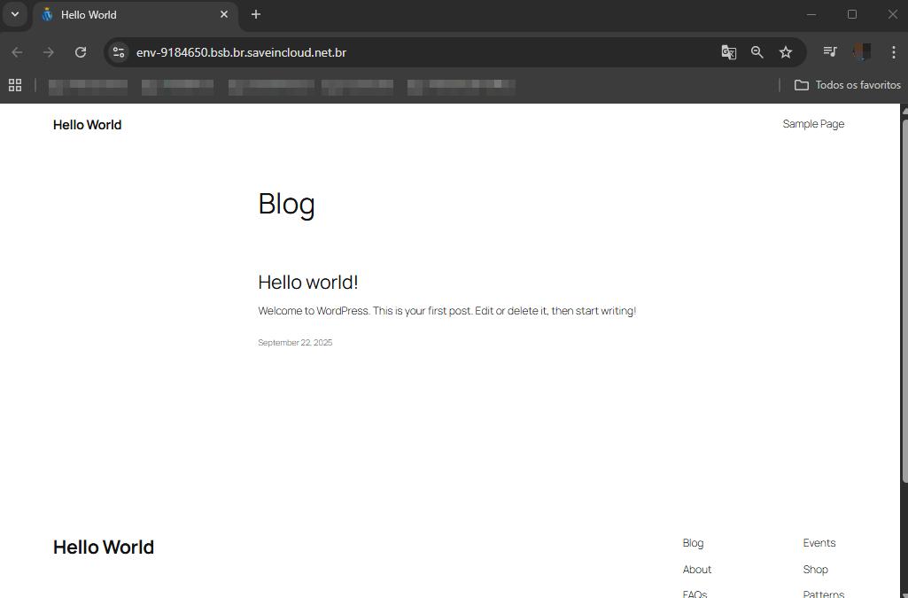Open the apps grid in bookmarks bar
This screenshot has height=598, width=908.
[15, 85]
